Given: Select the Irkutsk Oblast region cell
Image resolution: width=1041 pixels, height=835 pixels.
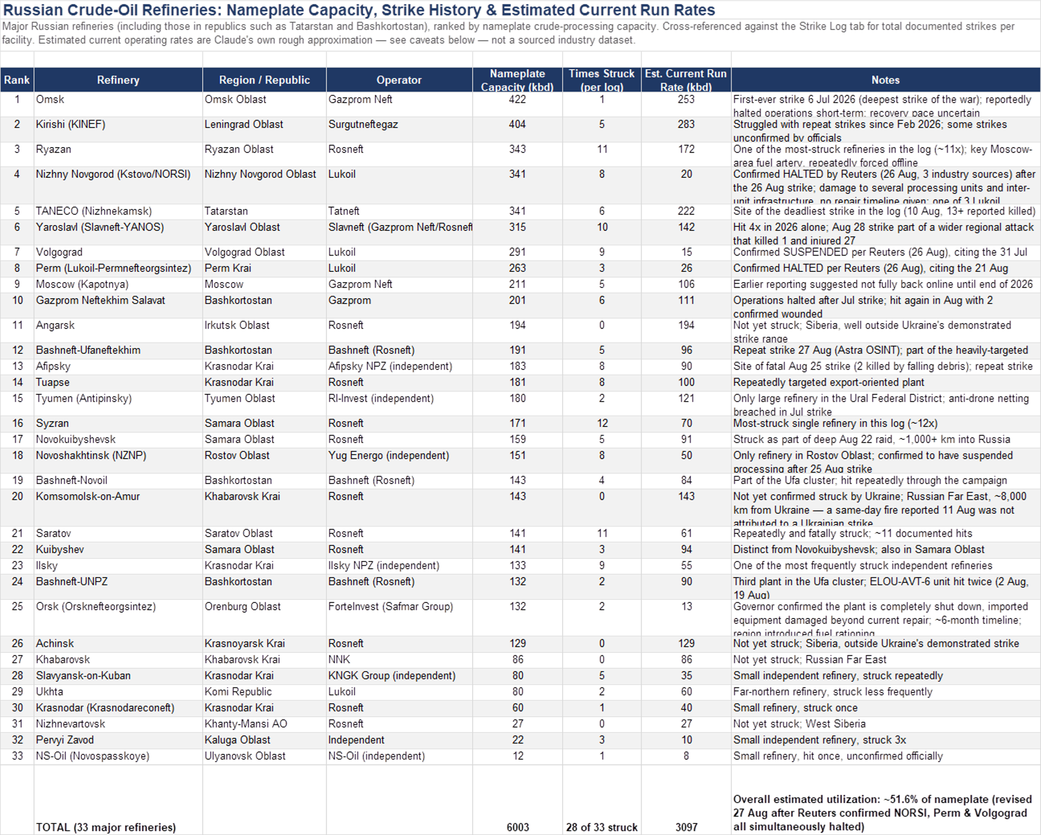Looking at the screenshot, I should (265, 330).
